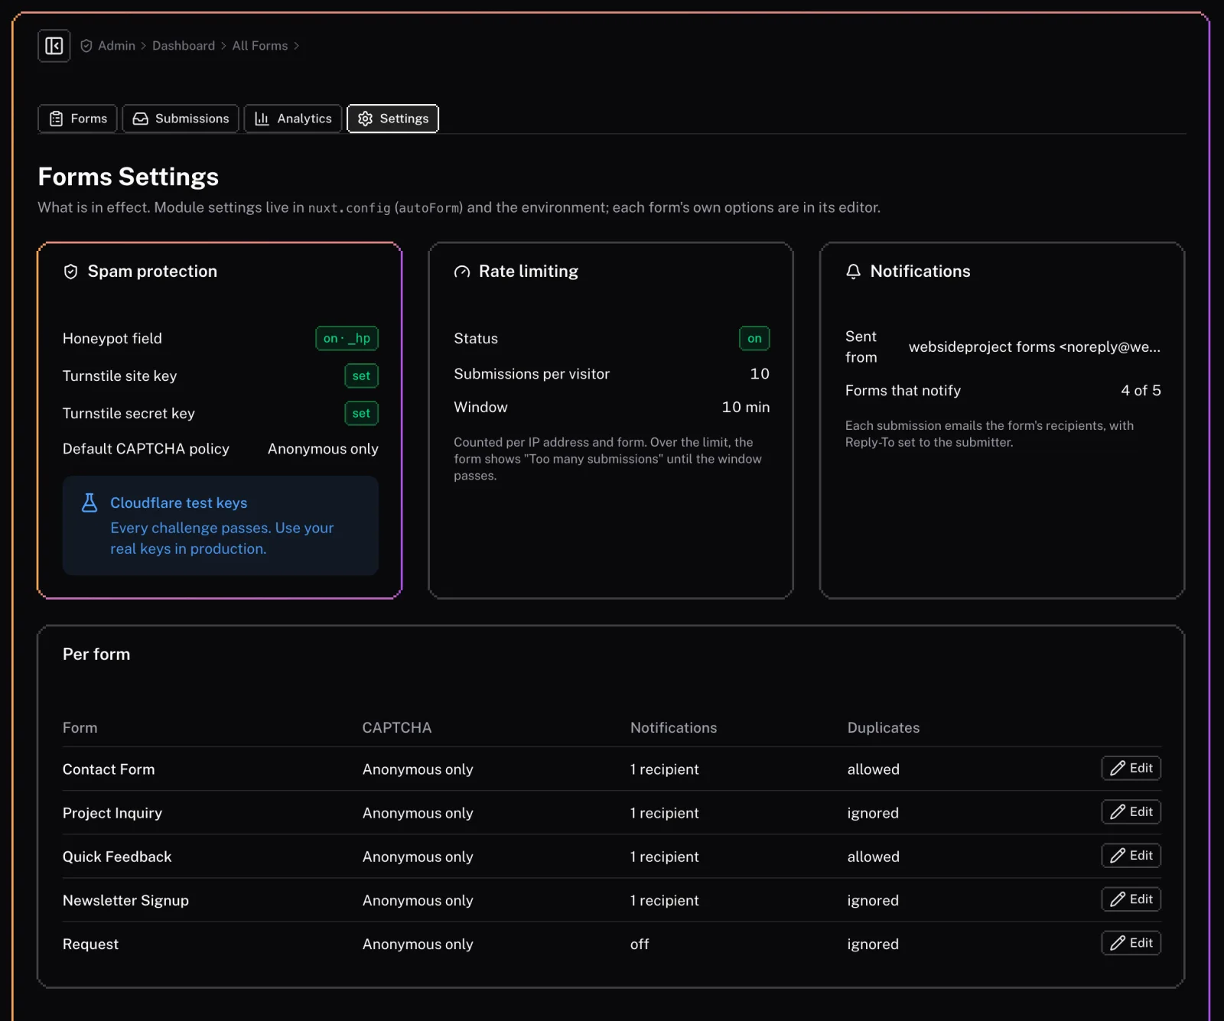Click 'ignored' duplicates value for Project Inquiry

click(x=873, y=813)
